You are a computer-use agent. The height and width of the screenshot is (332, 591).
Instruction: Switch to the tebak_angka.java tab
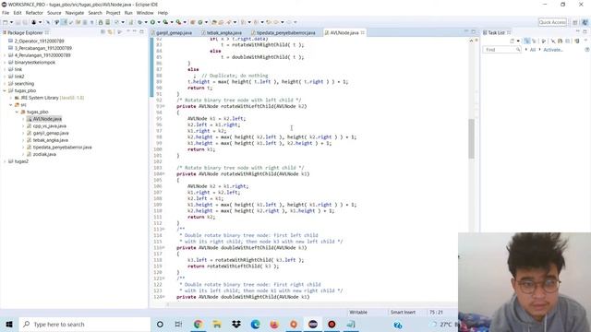(x=223, y=33)
